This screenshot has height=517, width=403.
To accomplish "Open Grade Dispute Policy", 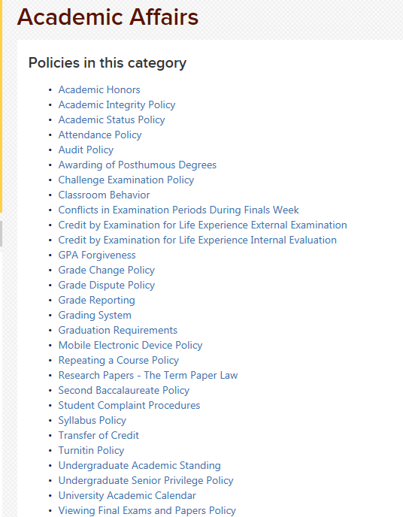I will [107, 286].
